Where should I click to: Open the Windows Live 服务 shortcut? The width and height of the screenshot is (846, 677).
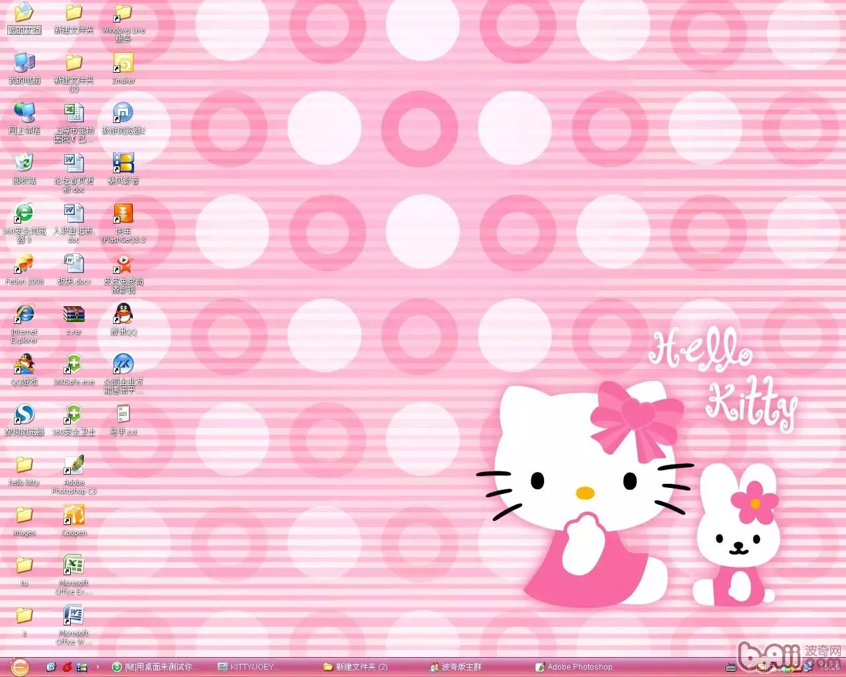point(123,22)
